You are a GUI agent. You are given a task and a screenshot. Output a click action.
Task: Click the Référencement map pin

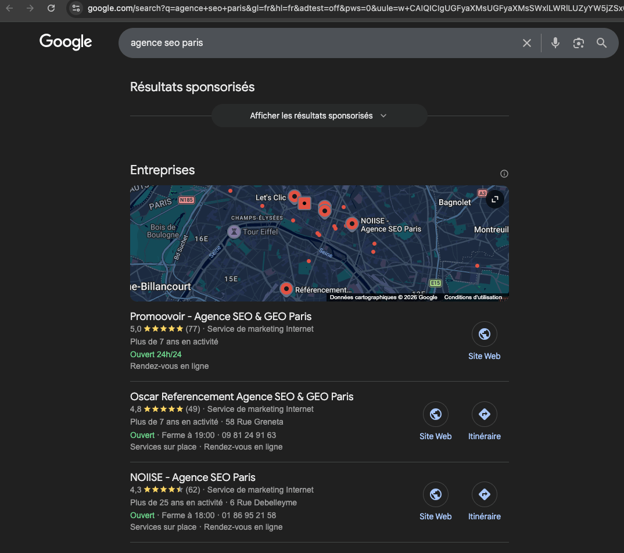click(x=286, y=289)
